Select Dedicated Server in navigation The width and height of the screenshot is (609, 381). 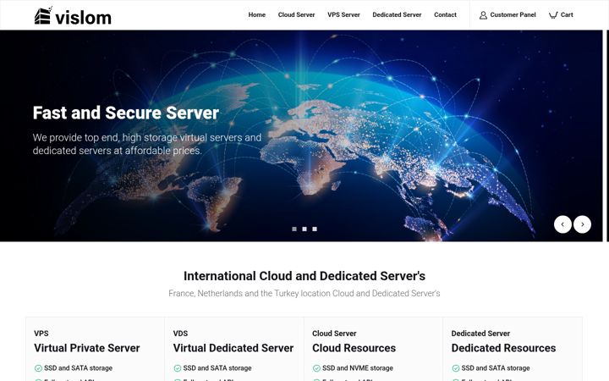397,14
